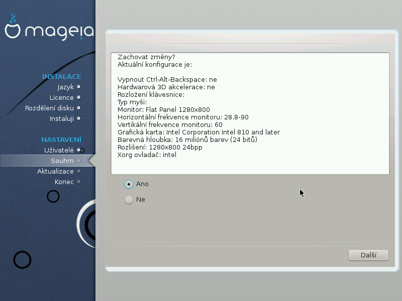Click the INSTALACE section heading

pyautogui.click(x=61, y=77)
